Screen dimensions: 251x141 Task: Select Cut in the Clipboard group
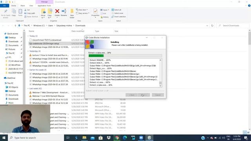click(x=27, y=10)
